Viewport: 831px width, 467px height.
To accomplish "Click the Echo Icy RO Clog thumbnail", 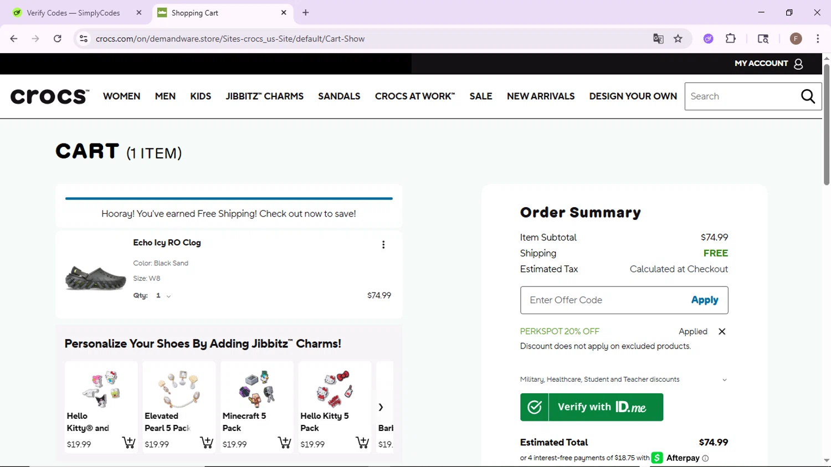I will (x=96, y=278).
